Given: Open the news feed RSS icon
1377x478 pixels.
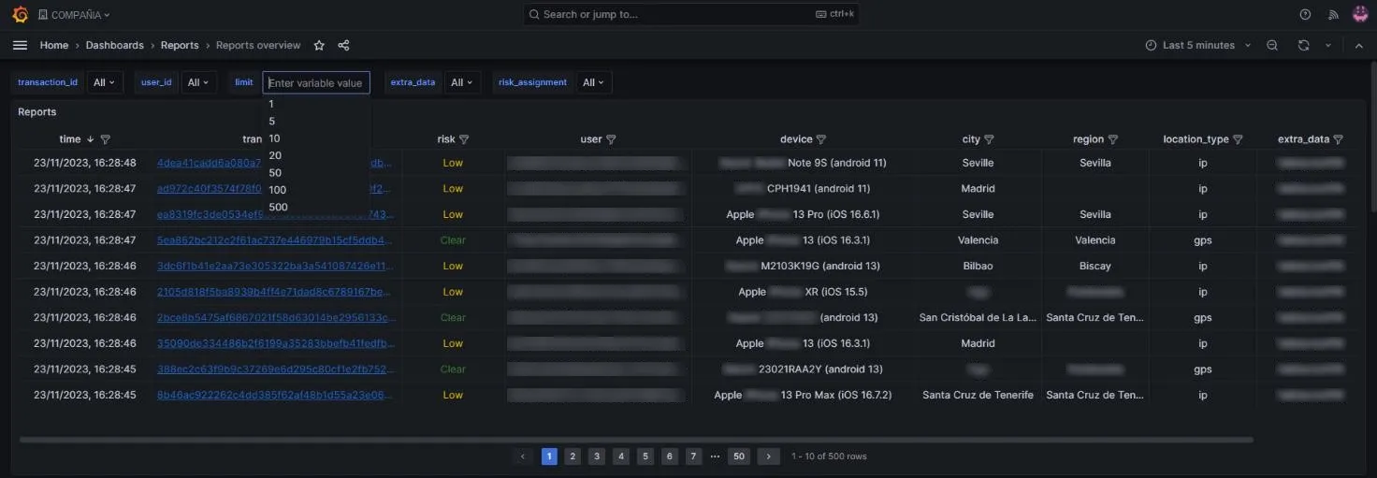Looking at the screenshot, I should tap(1333, 14).
